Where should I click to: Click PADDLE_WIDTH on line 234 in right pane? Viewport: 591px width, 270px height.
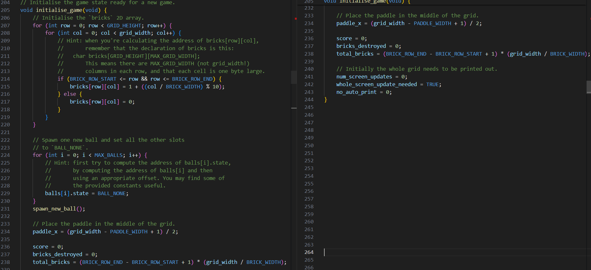[433, 23]
